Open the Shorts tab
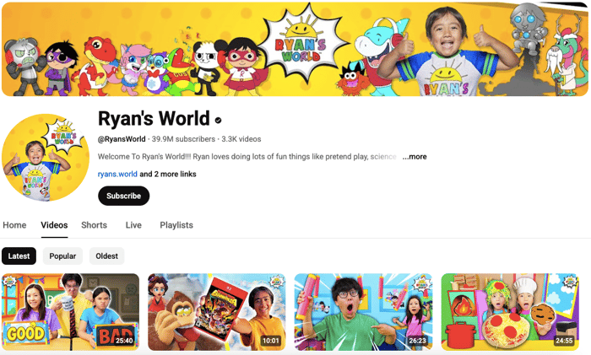The image size is (591, 355). 95,225
